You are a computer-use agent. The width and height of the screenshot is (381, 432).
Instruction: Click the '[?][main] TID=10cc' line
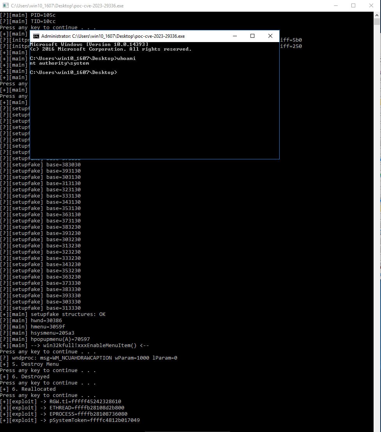[28, 21]
